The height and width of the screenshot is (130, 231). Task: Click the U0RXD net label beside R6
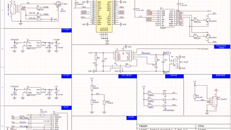point(46,14)
